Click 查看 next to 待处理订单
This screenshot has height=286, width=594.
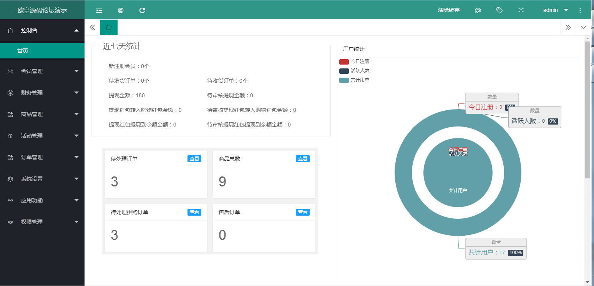[194, 158]
